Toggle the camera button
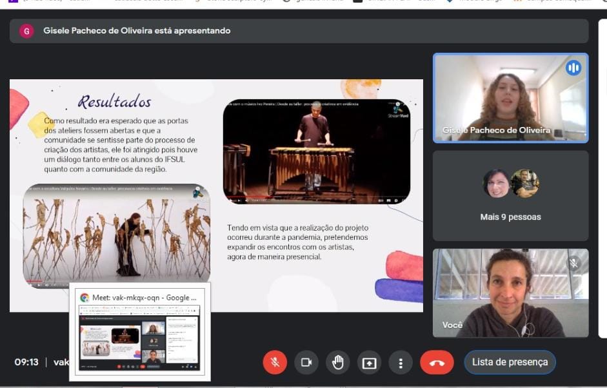Screen dimensions: 607x388 [306, 362]
